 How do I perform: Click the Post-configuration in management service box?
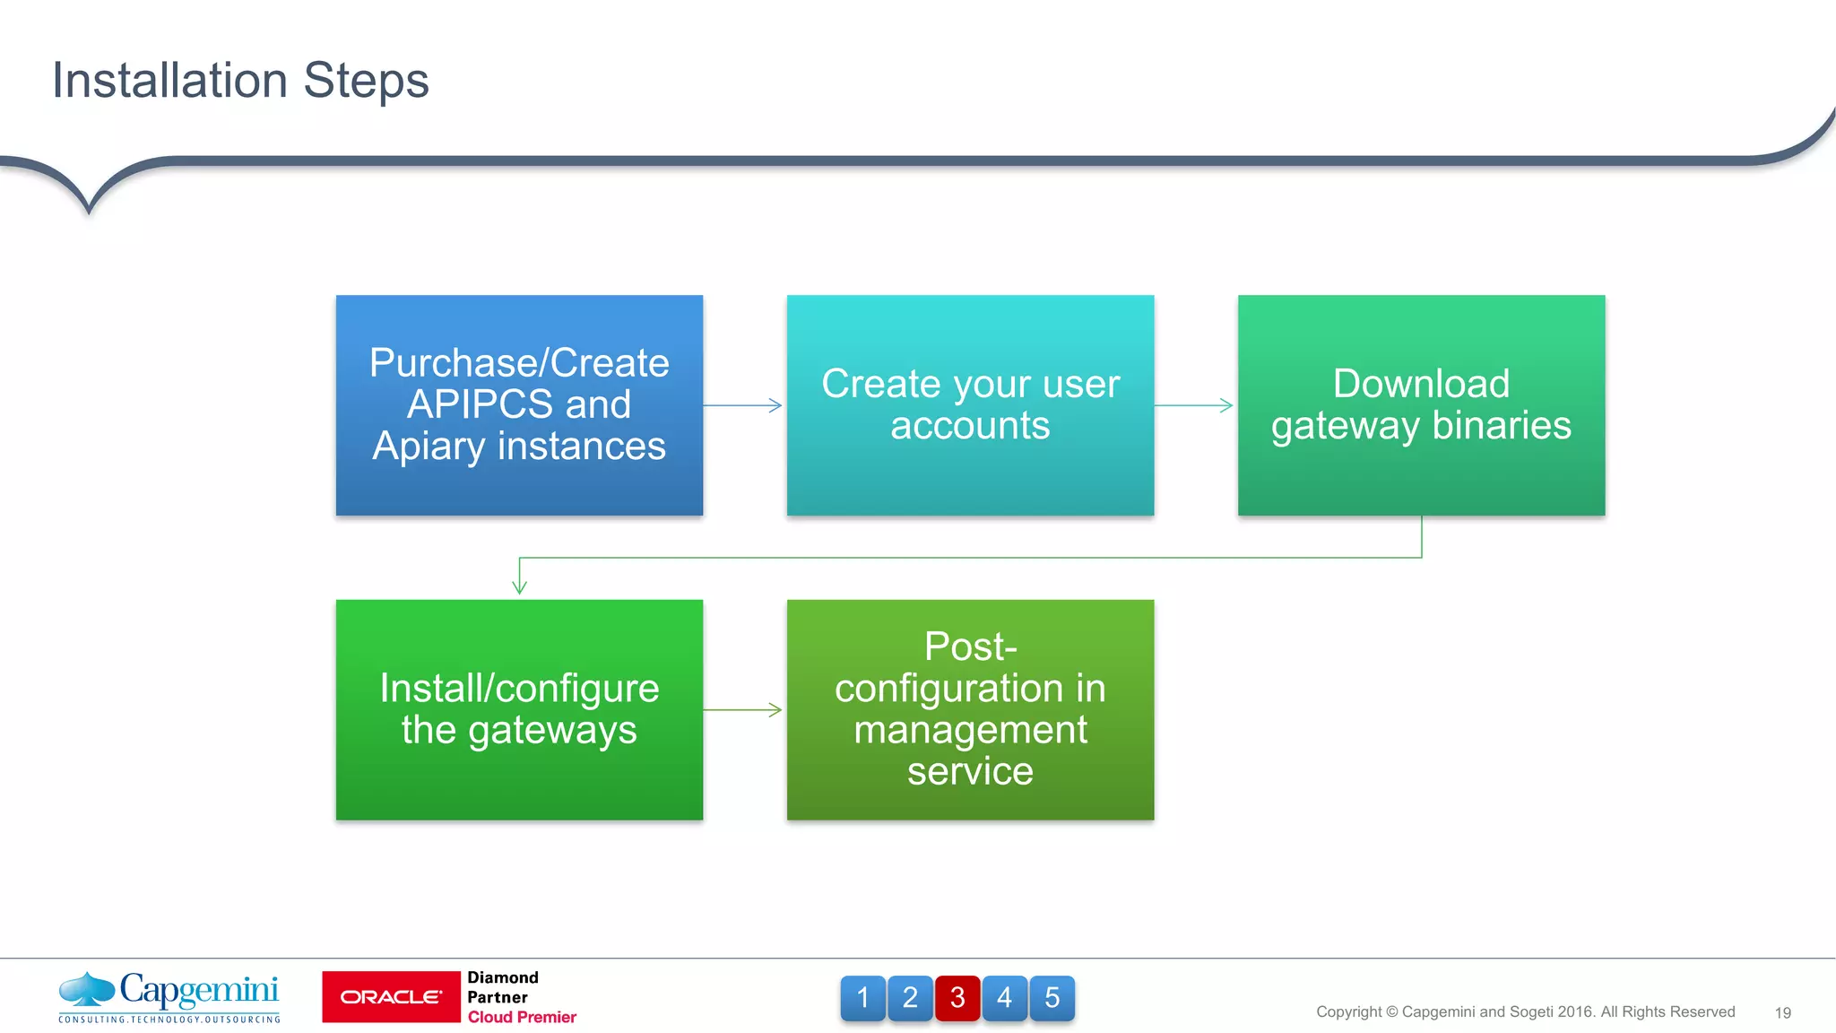[970, 709]
